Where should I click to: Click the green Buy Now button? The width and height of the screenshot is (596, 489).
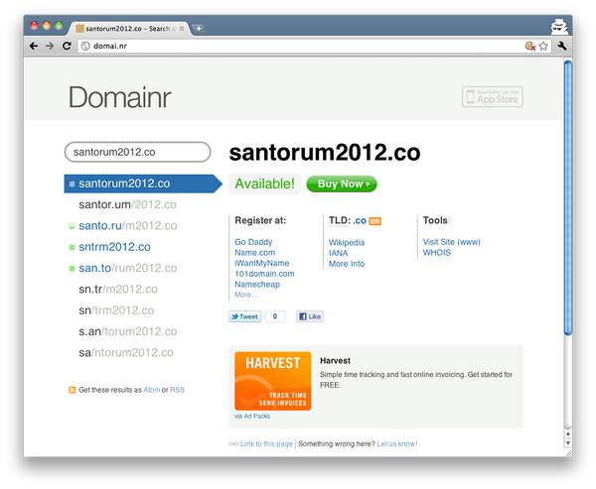tap(342, 183)
